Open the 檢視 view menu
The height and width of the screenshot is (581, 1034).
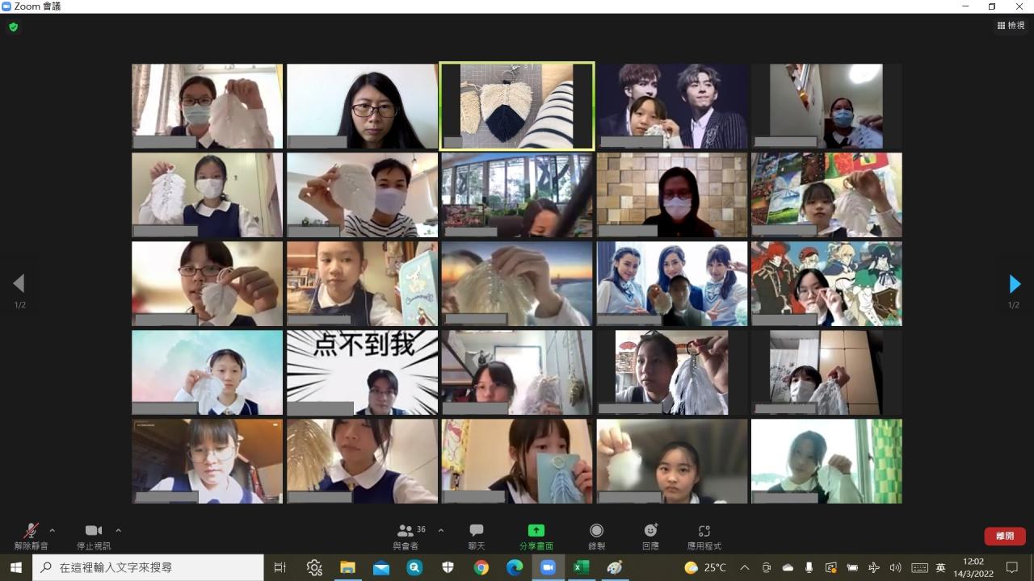(x=1011, y=26)
